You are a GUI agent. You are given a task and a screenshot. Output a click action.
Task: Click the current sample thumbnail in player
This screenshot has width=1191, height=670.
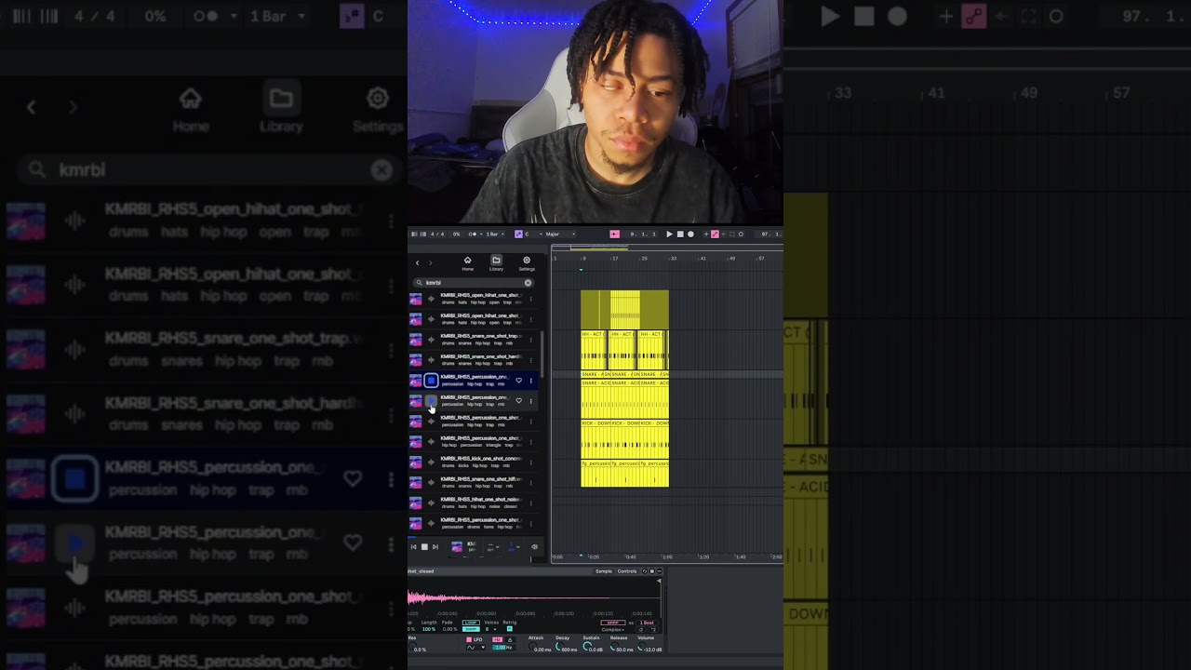coord(457,547)
